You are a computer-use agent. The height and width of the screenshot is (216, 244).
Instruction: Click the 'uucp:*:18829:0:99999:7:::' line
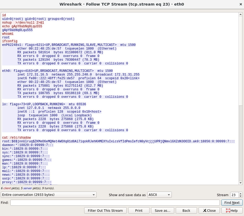click(26, 178)
